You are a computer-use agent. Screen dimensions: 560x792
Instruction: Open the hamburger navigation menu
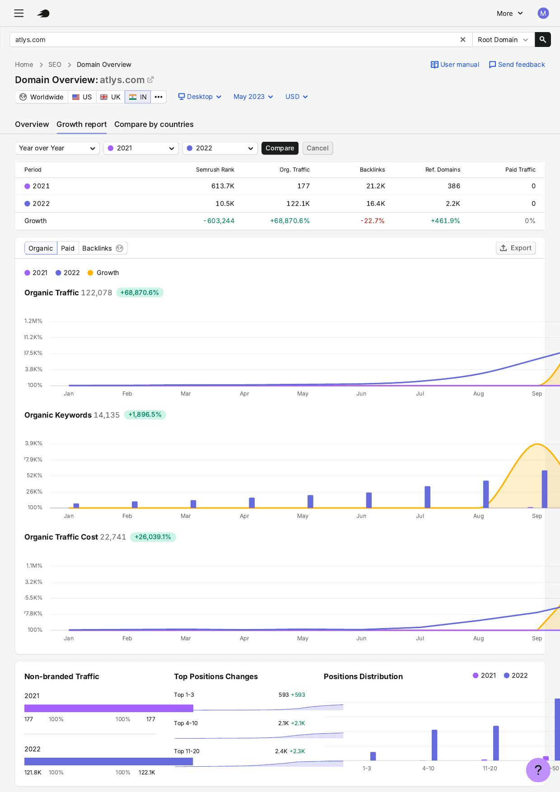[19, 14]
